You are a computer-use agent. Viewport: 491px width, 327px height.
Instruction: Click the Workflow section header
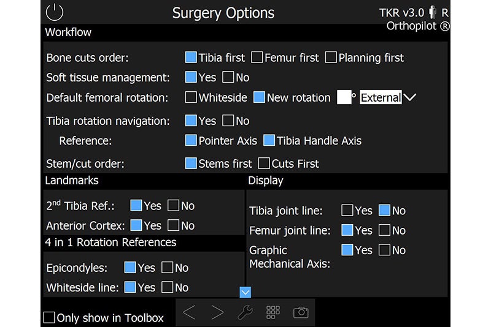click(68, 32)
